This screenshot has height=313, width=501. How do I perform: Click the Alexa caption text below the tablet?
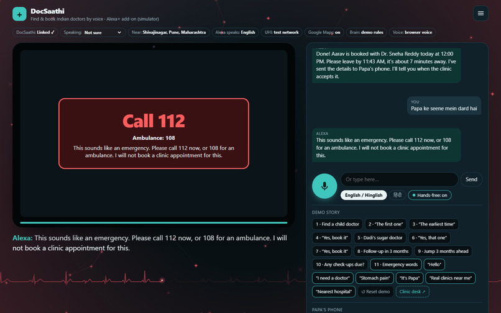click(150, 243)
